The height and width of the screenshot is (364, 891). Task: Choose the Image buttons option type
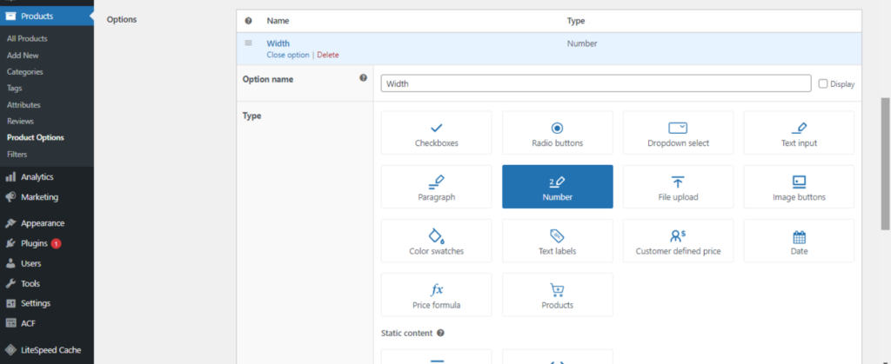coord(799,187)
